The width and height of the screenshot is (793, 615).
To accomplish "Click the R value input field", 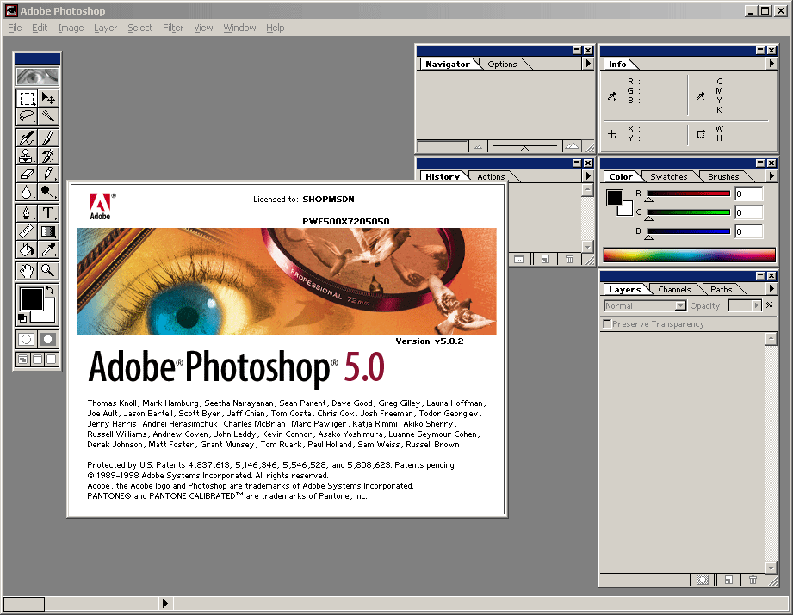I will tap(748, 194).
